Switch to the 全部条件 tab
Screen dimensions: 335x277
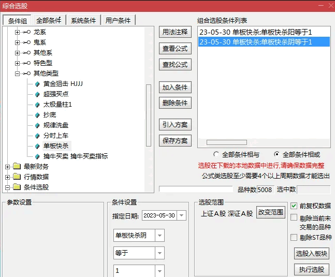pos(49,21)
